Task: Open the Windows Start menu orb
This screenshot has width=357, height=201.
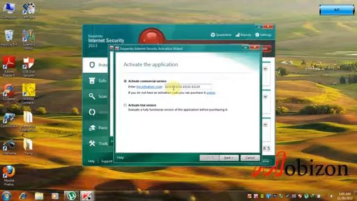Action: click(6, 196)
